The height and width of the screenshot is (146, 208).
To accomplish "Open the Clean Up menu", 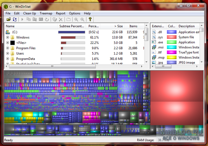I will click(x=30, y=13).
